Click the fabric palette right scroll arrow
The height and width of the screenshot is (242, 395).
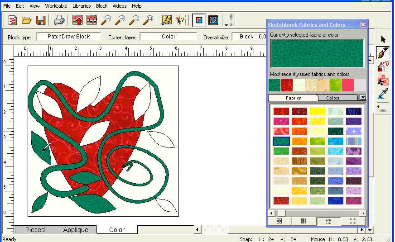pyautogui.click(x=363, y=213)
